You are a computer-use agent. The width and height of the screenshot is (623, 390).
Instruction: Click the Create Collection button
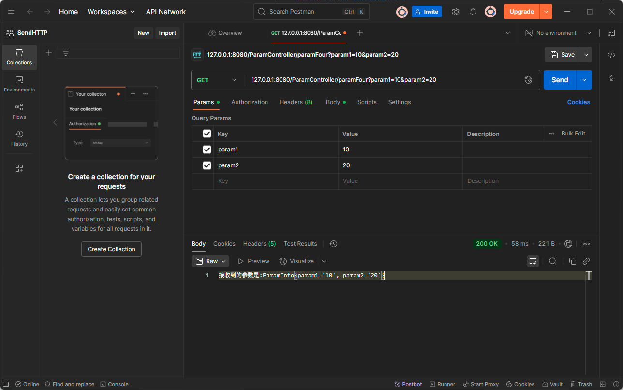coord(111,249)
